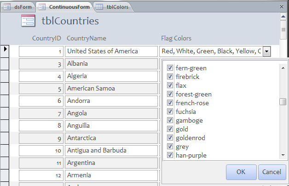Screen dimensions: 289x186
Task: Confirm color selection with OK
Action: pyautogui.click(x=241, y=172)
